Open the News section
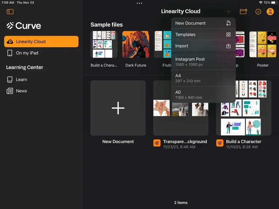279x209 pixels. coord(41,91)
